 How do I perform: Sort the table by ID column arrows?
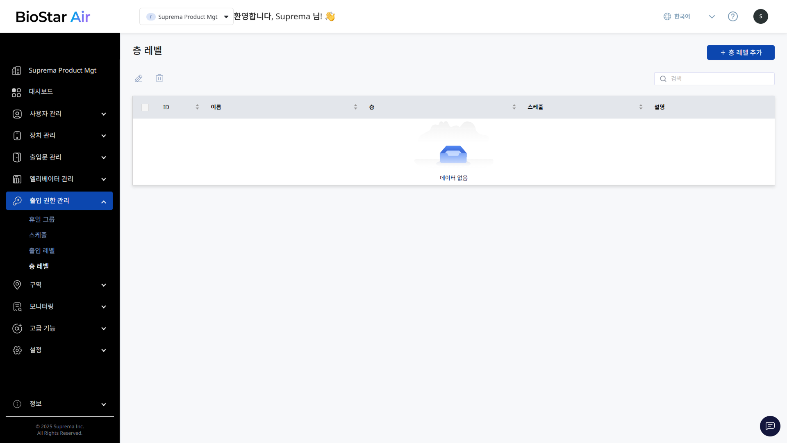click(197, 107)
